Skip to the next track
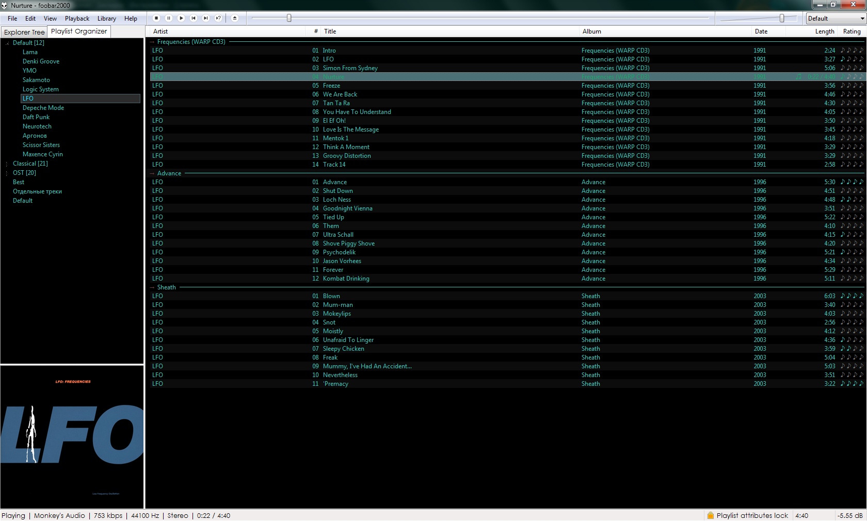 tap(206, 18)
